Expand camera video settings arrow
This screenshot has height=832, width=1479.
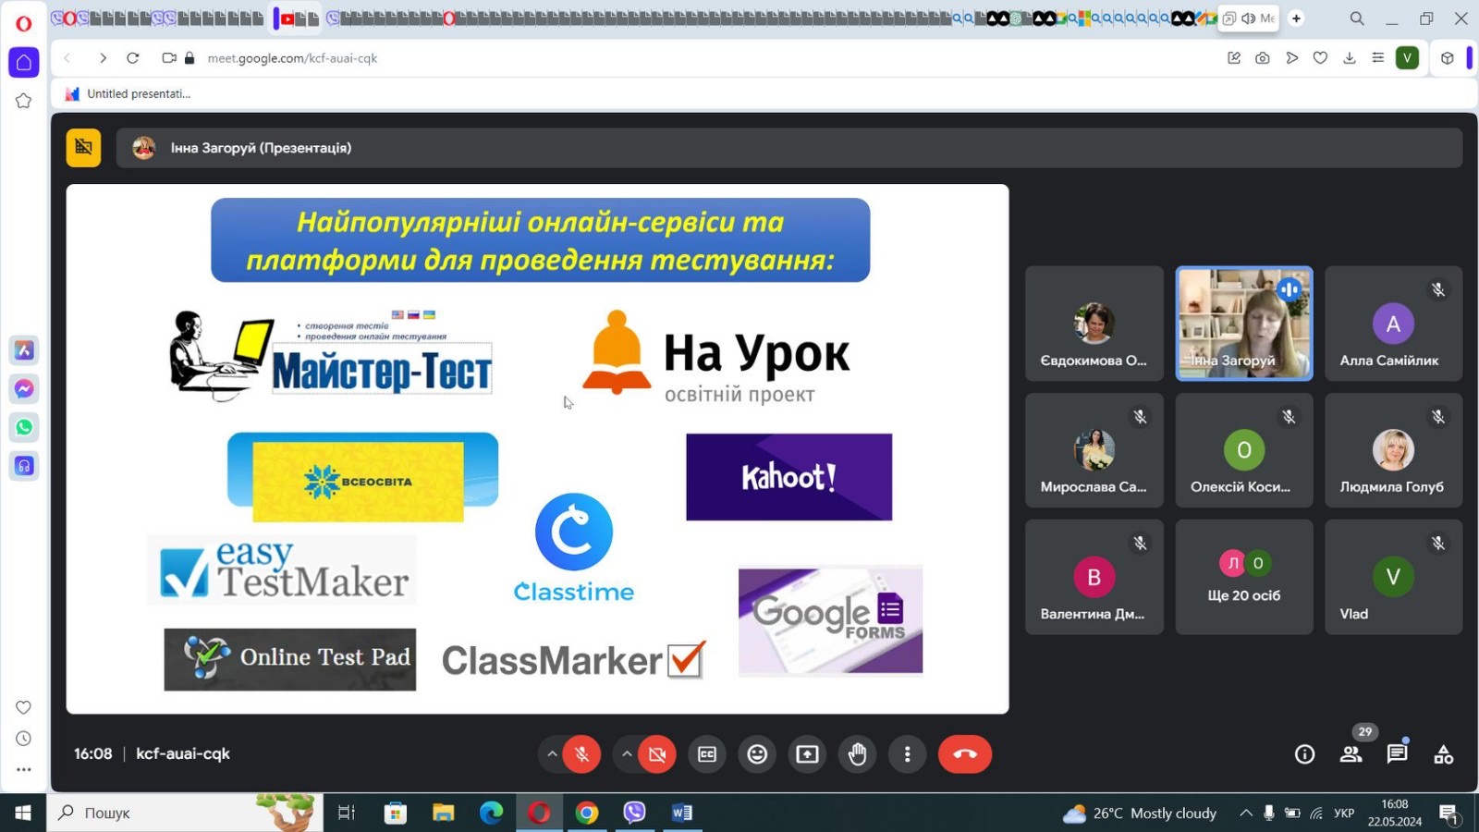[627, 754]
